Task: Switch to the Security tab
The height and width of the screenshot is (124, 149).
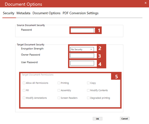Action: (x=9, y=13)
